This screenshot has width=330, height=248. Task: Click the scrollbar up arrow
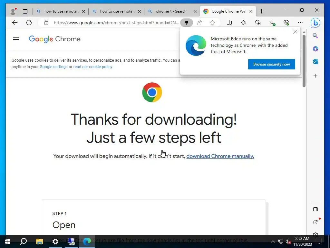[304, 32]
